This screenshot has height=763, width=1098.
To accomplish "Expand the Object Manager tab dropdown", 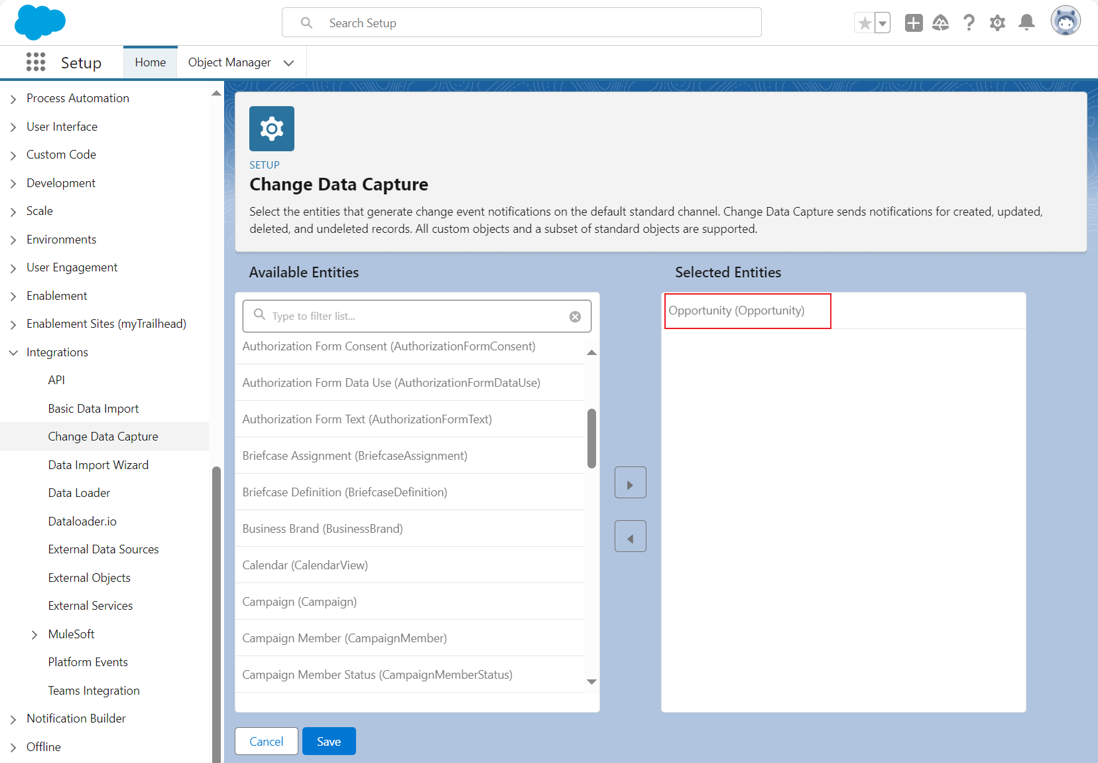I will click(288, 63).
